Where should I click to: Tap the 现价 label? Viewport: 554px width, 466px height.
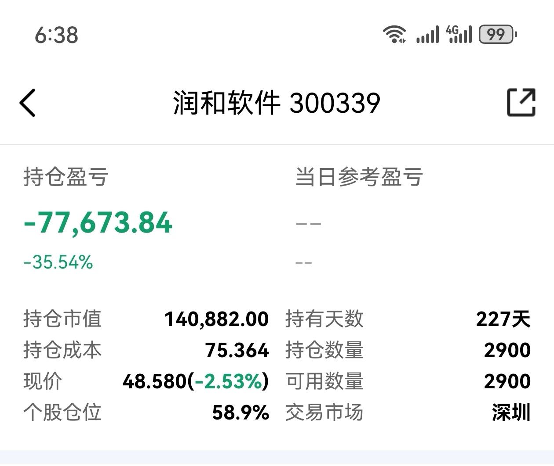43,381
